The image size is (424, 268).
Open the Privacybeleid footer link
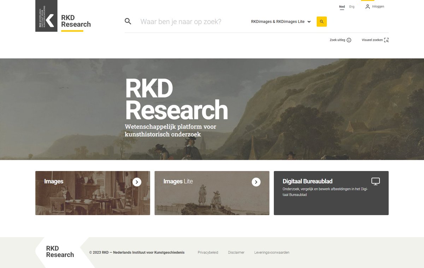[x=208, y=252]
